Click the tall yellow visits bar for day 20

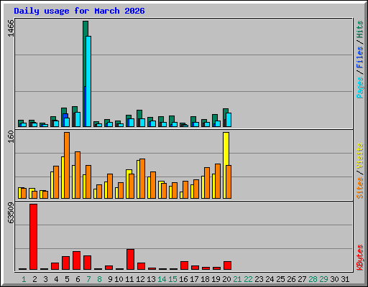pos(226,149)
